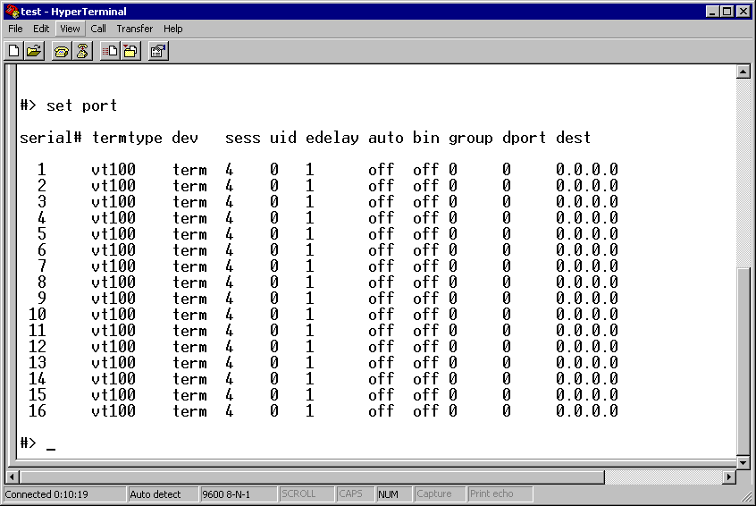Open the Help menu

pyautogui.click(x=172, y=29)
